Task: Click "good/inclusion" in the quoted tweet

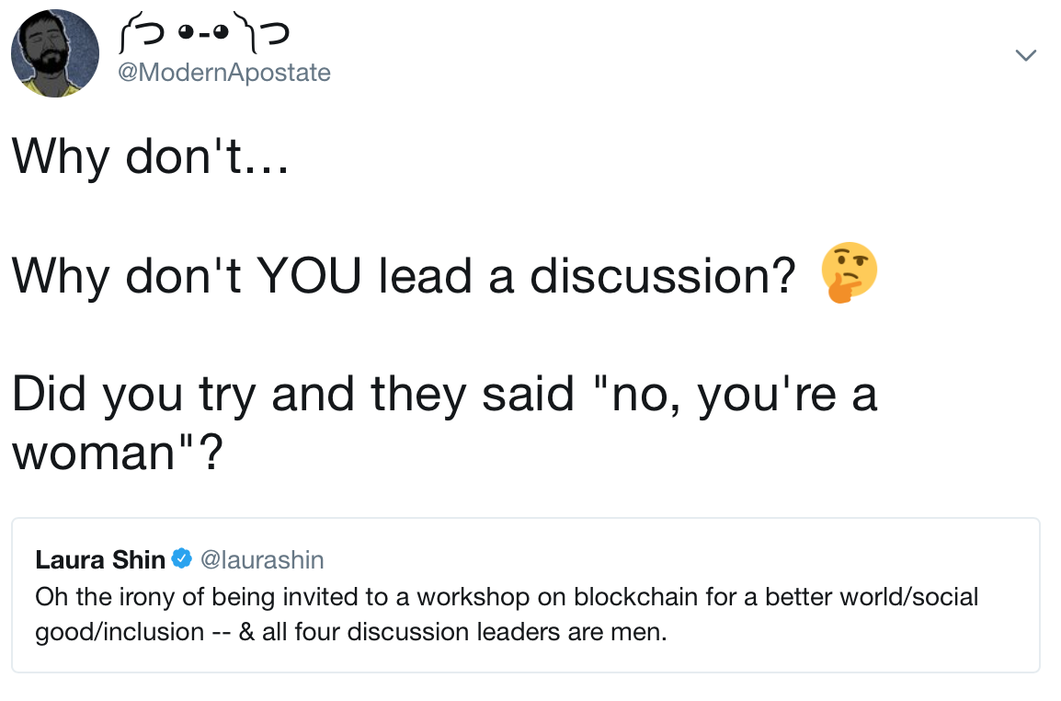Action: [x=120, y=632]
